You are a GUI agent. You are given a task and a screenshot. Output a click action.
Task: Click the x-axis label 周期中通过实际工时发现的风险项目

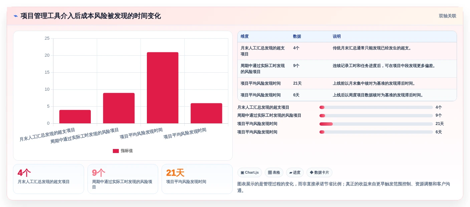point(85,136)
